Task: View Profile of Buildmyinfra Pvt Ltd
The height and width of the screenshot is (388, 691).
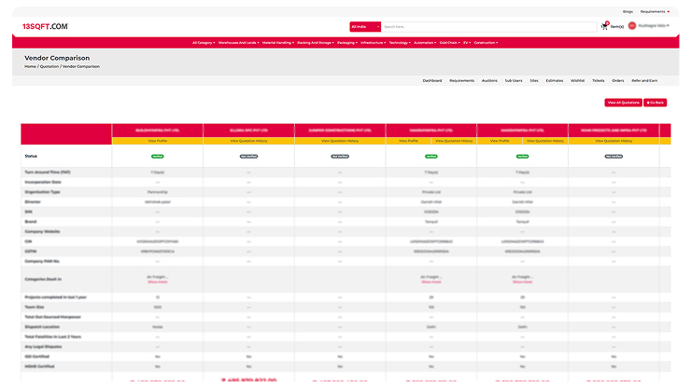Action: pyautogui.click(x=157, y=141)
